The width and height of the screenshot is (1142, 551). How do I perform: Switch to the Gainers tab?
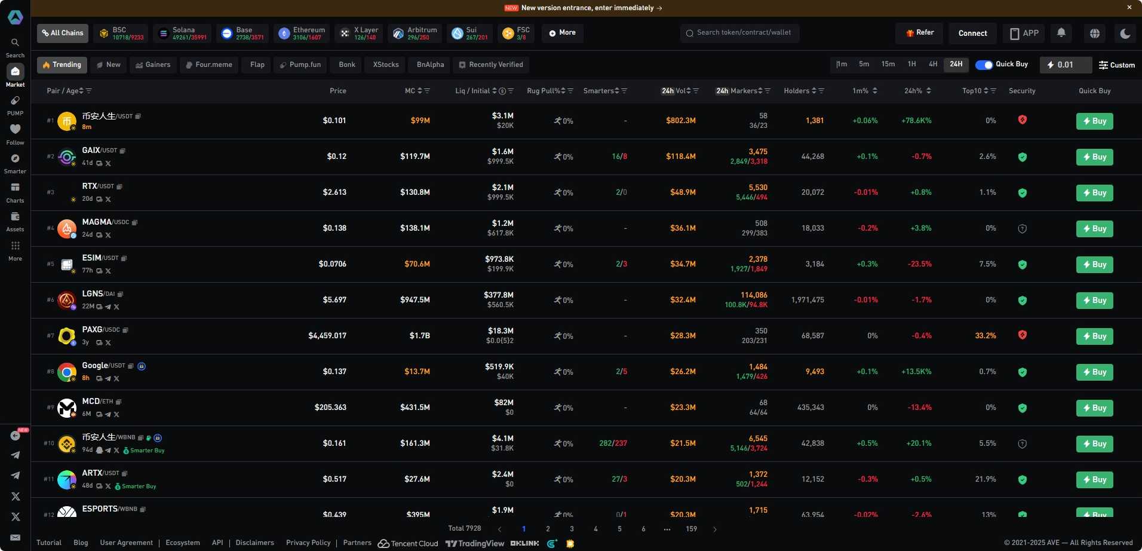[x=153, y=65]
